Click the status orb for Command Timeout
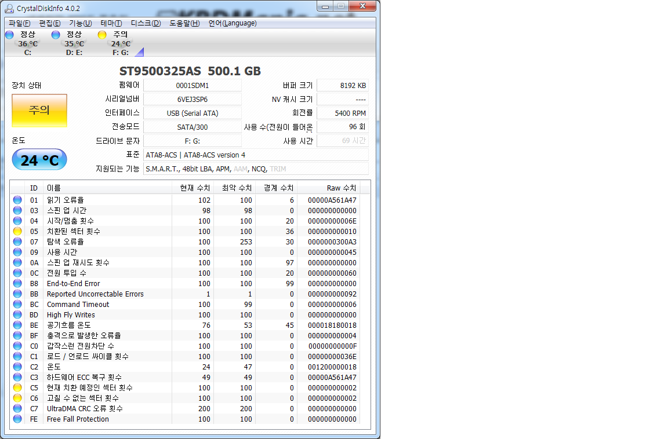 [17, 304]
